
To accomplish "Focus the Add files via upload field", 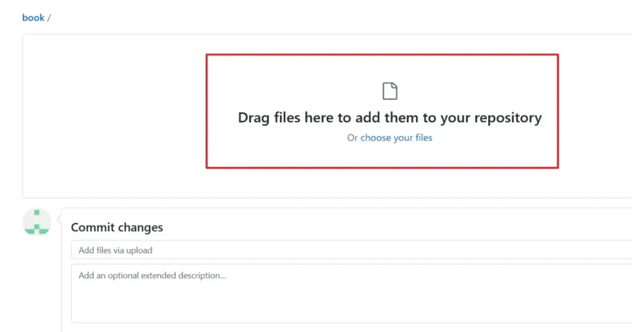I will click(x=351, y=250).
